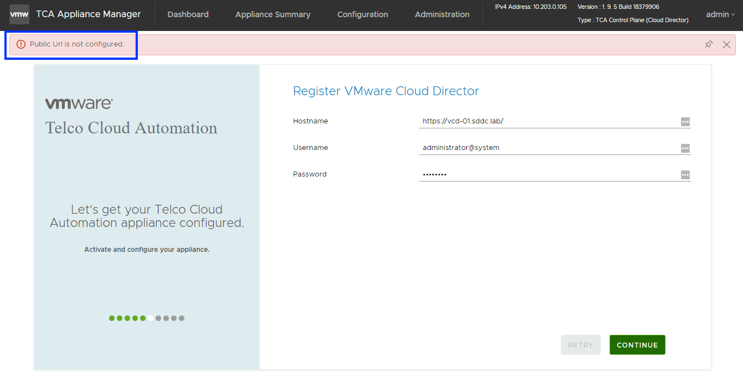
Task: Focus the Hostname input field
Action: point(548,121)
